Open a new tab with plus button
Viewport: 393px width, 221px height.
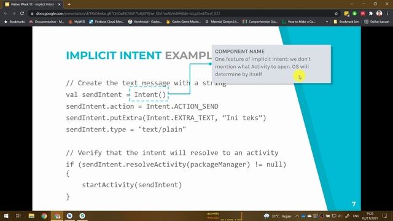click(69, 4)
